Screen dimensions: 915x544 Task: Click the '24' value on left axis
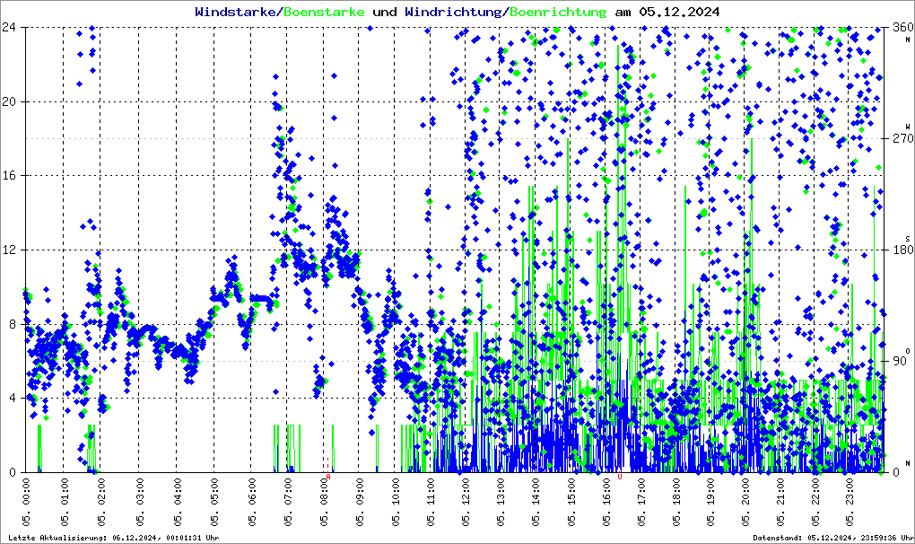click(11, 28)
